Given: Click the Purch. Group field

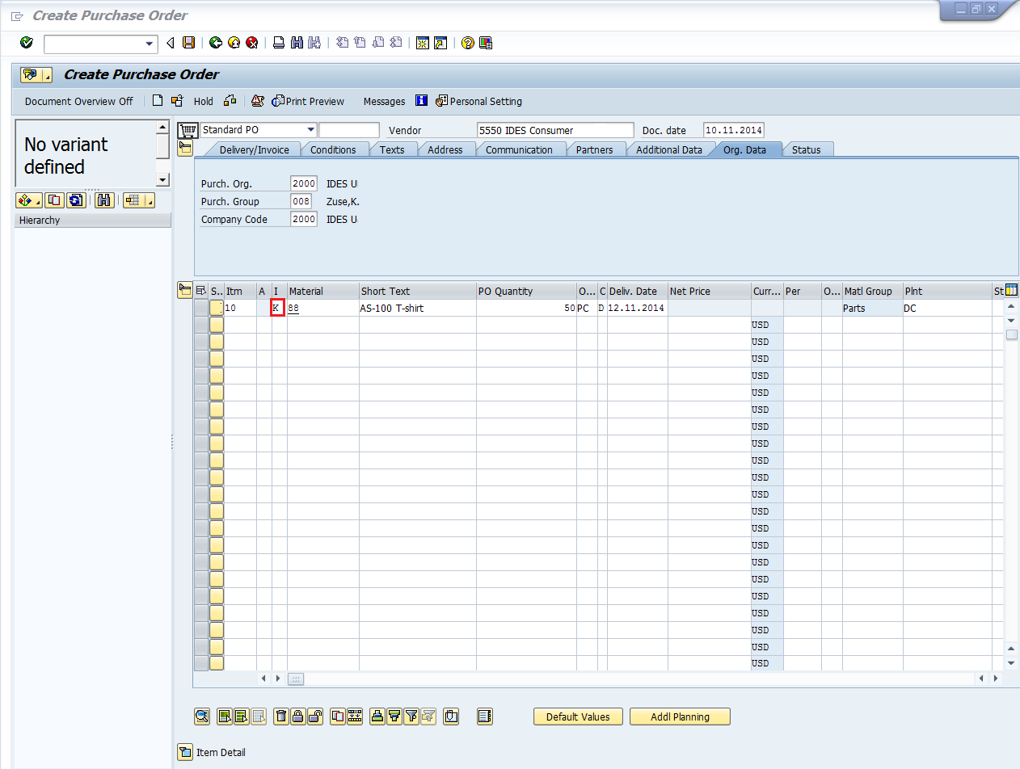Looking at the screenshot, I should 301,201.
